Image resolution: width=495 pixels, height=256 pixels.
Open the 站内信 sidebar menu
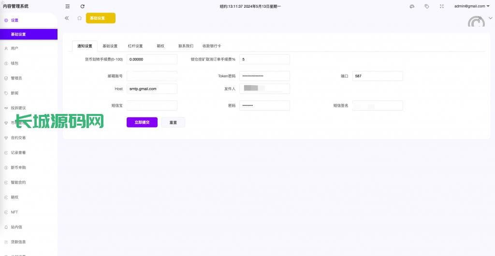click(x=29, y=227)
